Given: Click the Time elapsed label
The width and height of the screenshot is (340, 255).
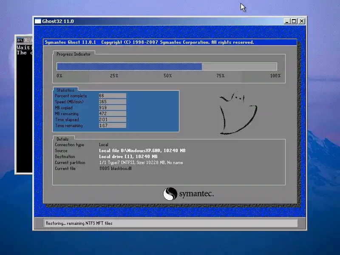Looking at the screenshot, I should (x=67, y=120).
